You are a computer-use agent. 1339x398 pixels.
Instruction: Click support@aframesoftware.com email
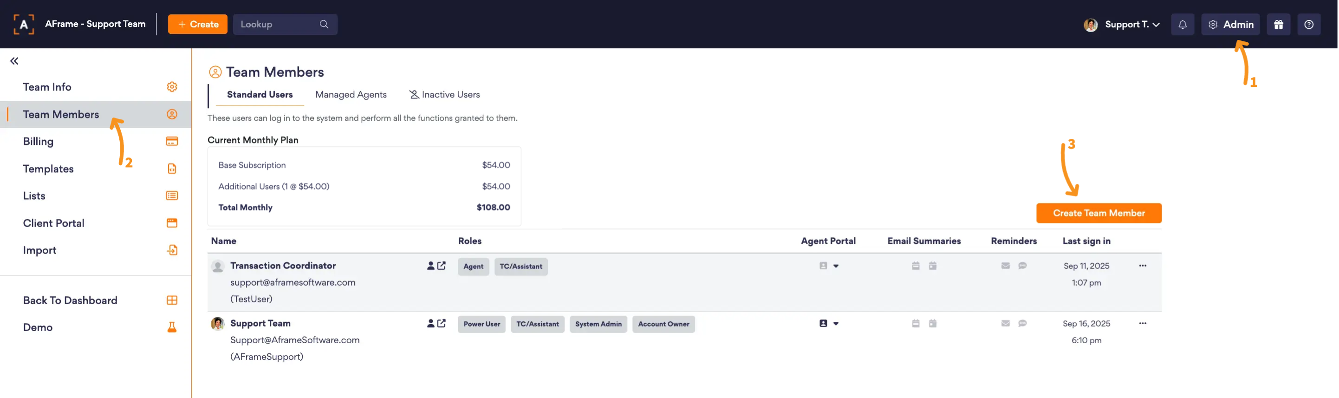pyautogui.click(x=292, y=282)
